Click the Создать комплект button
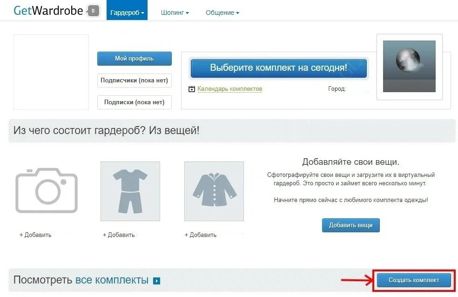Image resolution: width=458 pixels, height=297 pixels. (414, 280)
